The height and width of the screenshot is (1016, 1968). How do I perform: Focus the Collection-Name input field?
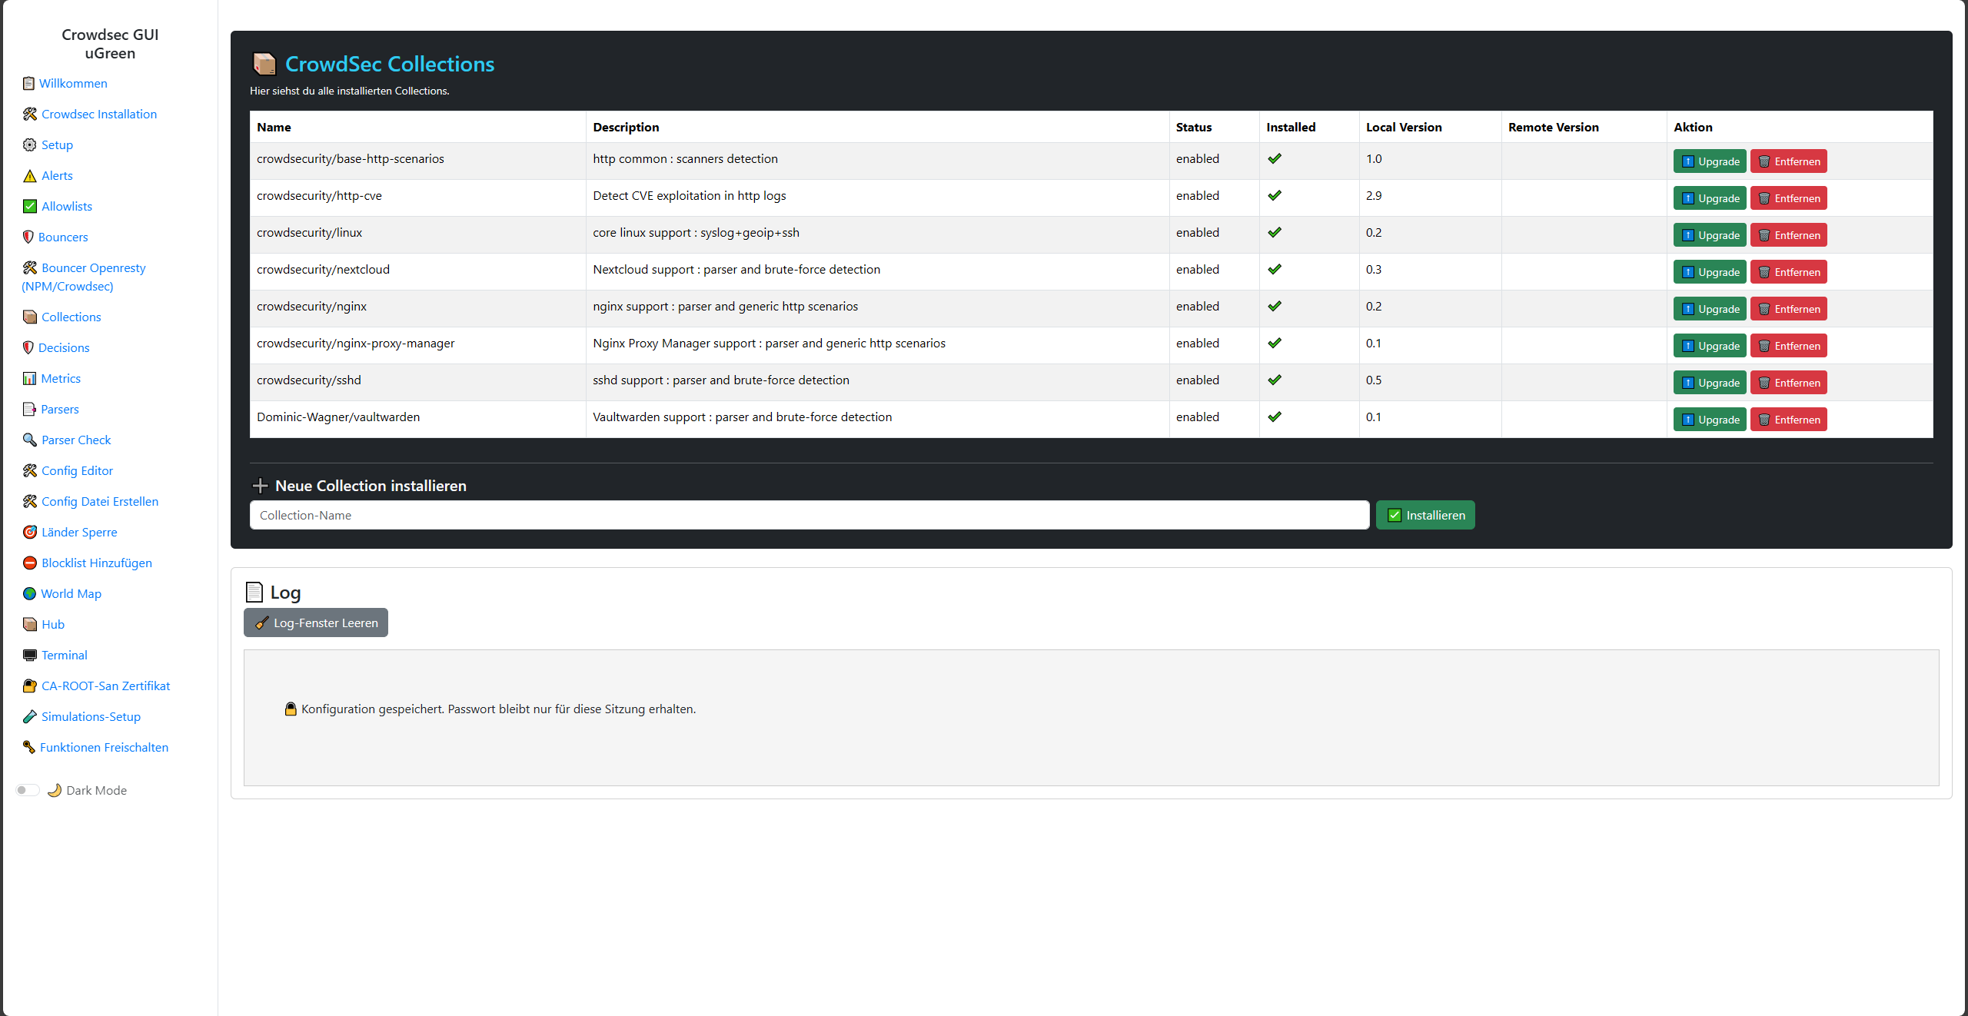pyautogui.click(x=809, y=515)
